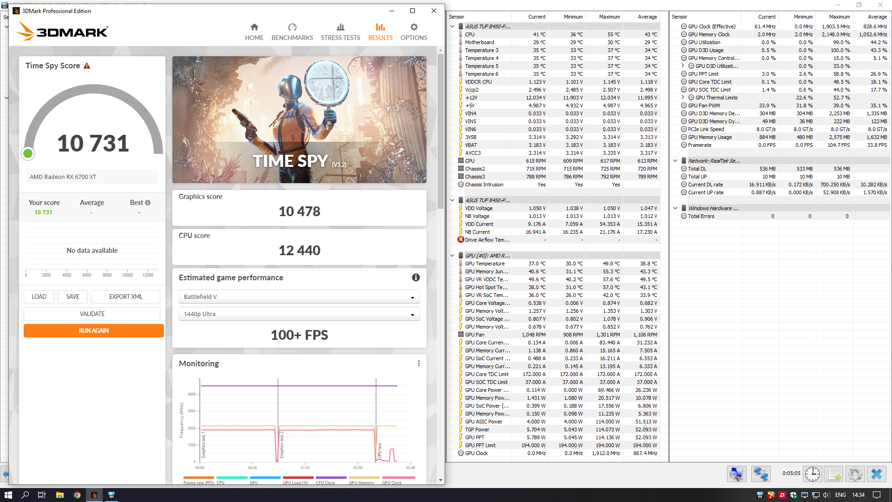Click the monitor with magnifier icon
This screenshot has width=892, height=502.
coord(736,474)
